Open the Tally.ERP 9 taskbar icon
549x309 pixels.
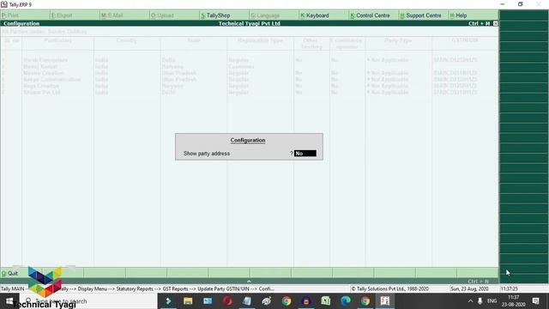pos(385,301)
